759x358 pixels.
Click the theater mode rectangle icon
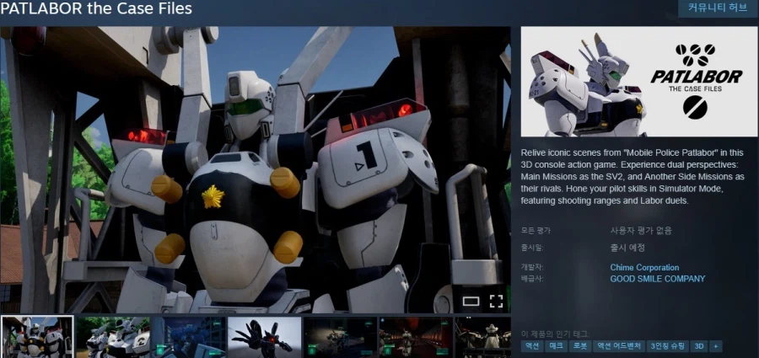(x=470, y=301)
